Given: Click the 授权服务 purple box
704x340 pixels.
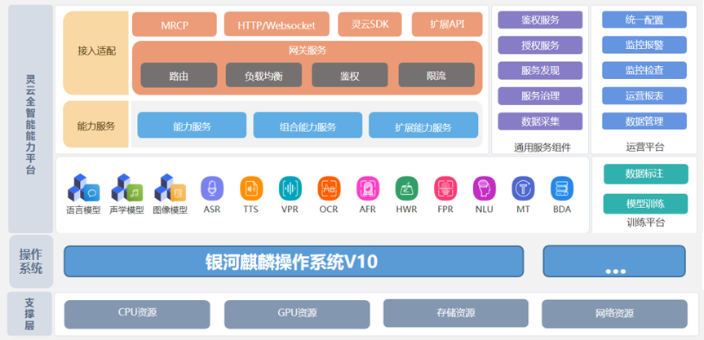Looking at the screenshot, I should [540, 45].
